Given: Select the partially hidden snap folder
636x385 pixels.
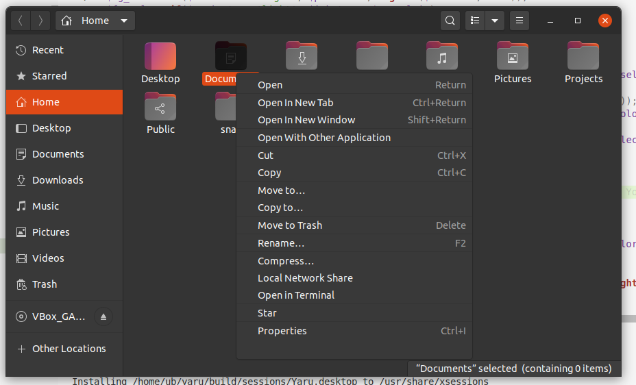Looking at the screenshot, I should (225, 107).
